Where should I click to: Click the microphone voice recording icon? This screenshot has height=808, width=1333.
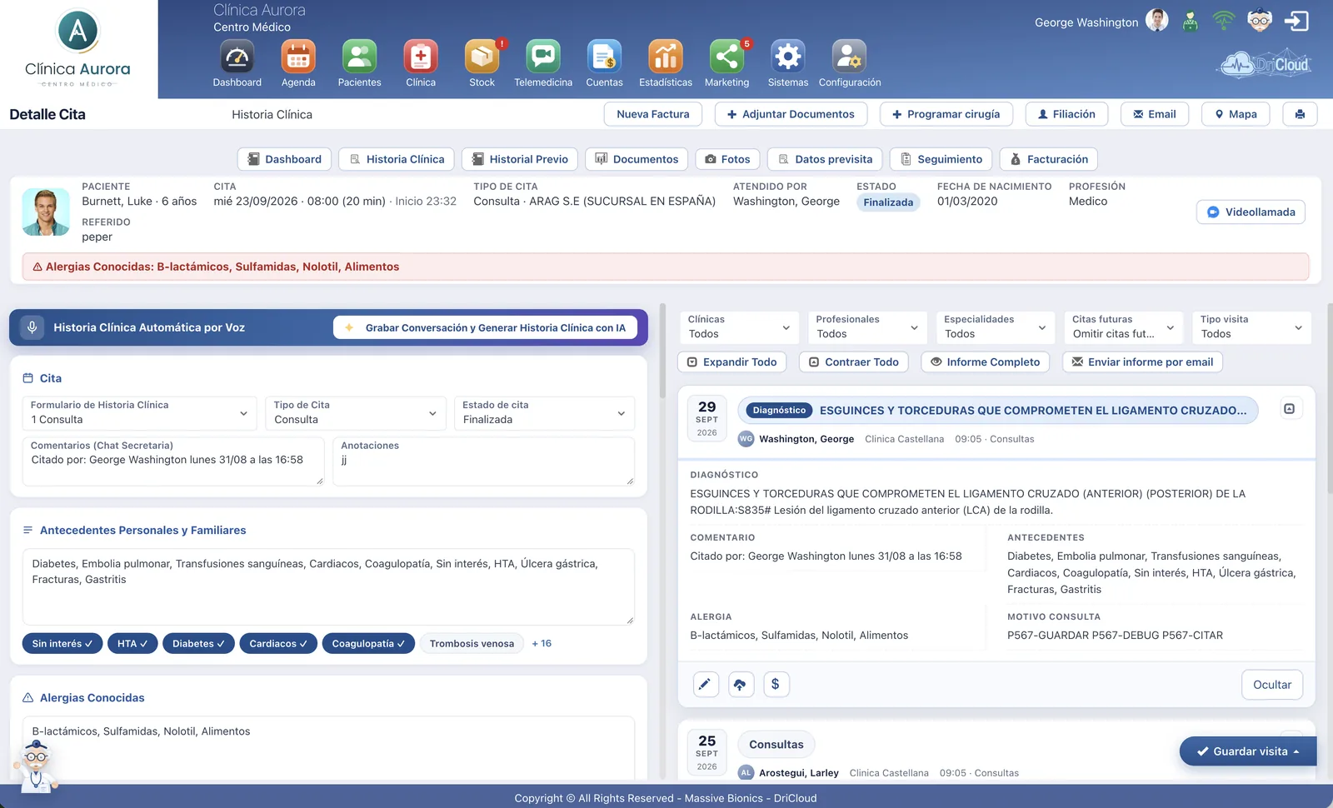(32, 327)
